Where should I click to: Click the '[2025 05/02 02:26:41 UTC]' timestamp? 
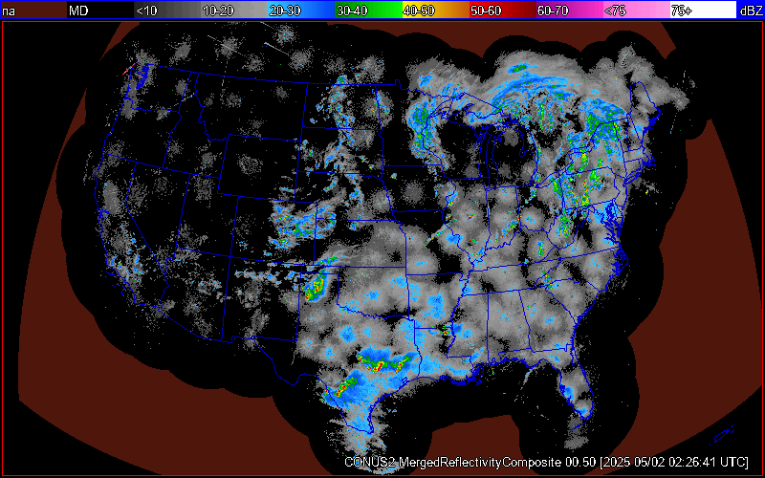[x=674, y=462]
